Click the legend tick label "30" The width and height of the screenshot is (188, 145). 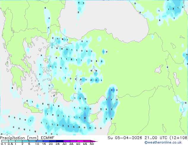64,144
